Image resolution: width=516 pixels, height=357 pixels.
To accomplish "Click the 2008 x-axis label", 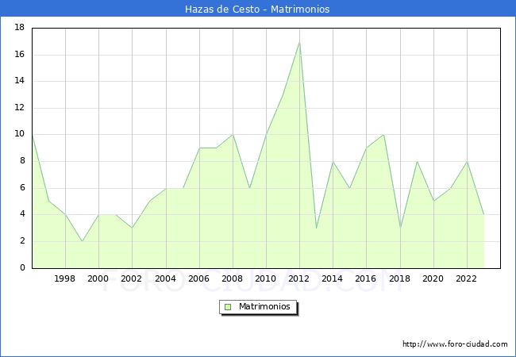I will click(x=233, y=278).
